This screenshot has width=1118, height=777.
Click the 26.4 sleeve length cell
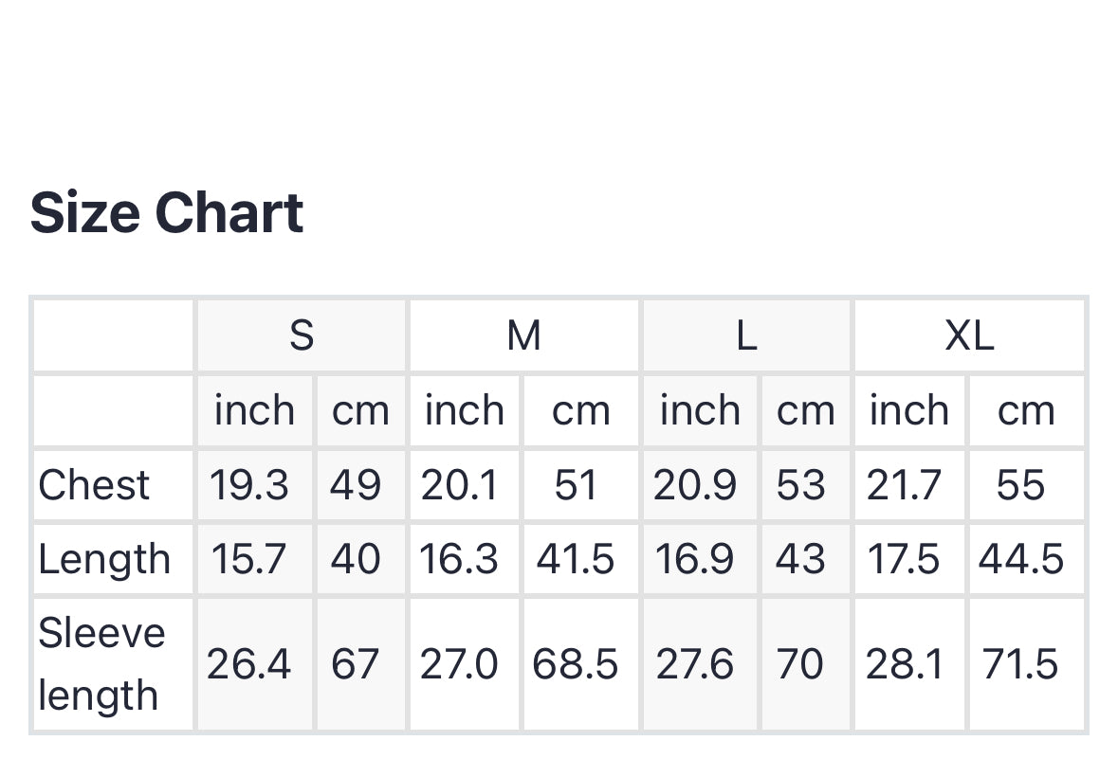248,664
